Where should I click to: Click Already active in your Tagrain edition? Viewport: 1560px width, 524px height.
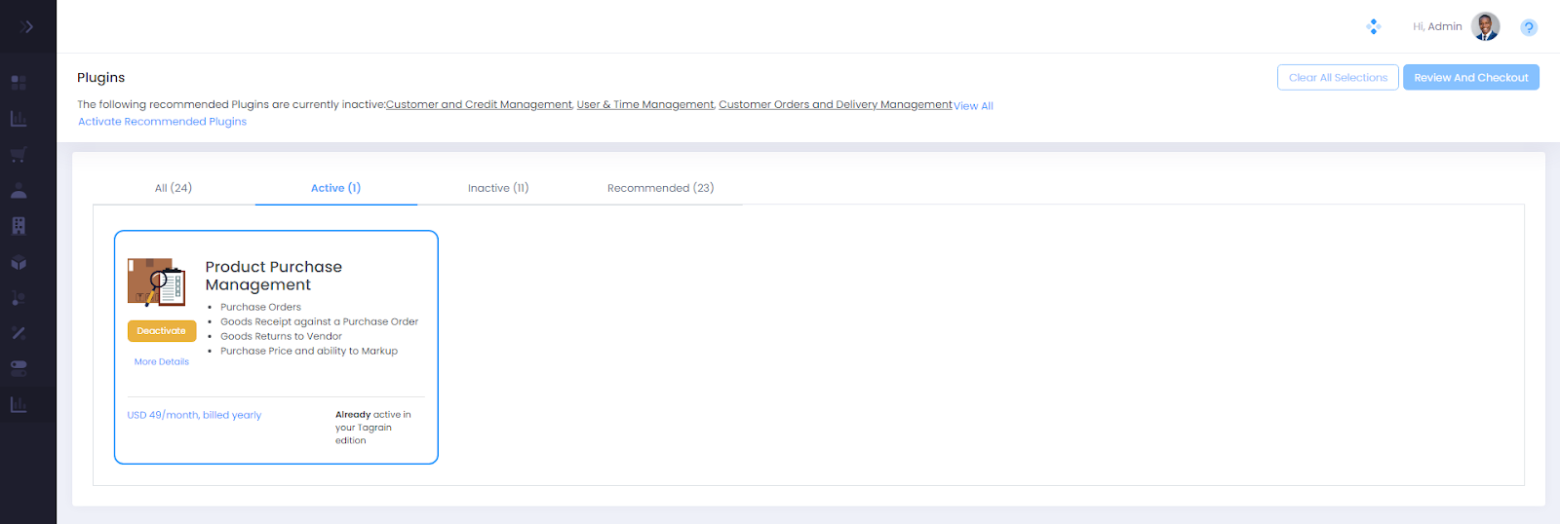[x=373, y=428]
